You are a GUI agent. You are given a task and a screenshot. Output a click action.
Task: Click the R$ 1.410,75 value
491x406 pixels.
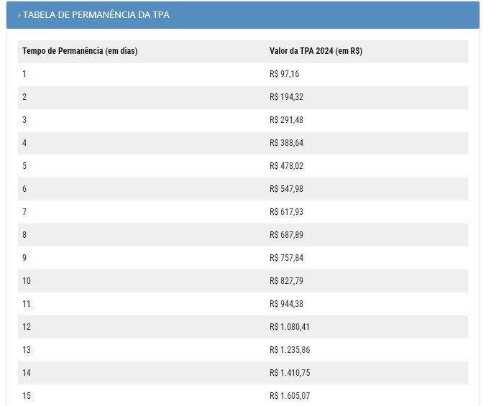290,373
